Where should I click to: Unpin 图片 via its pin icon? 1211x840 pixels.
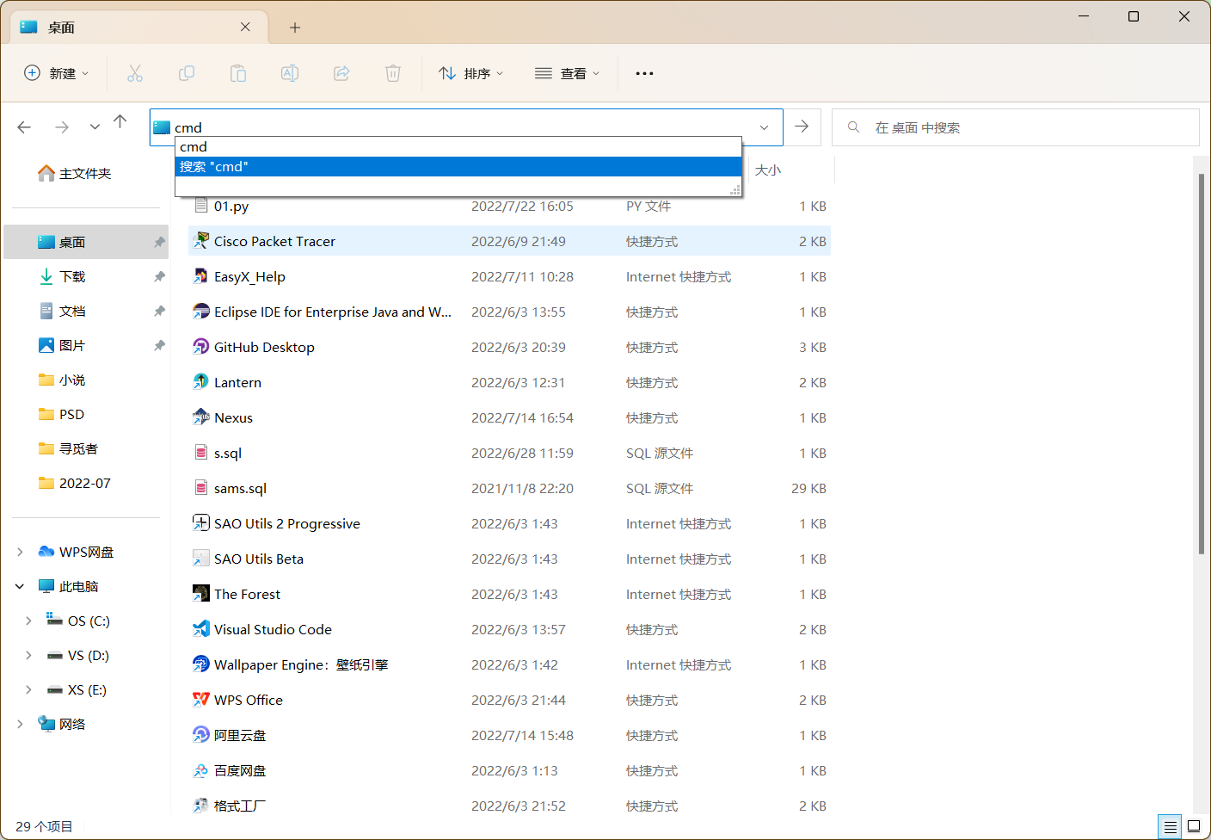click(159, 345)
